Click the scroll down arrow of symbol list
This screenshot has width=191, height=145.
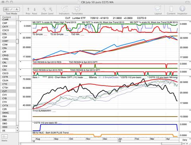pyautogui.click(x=17, y=130)
